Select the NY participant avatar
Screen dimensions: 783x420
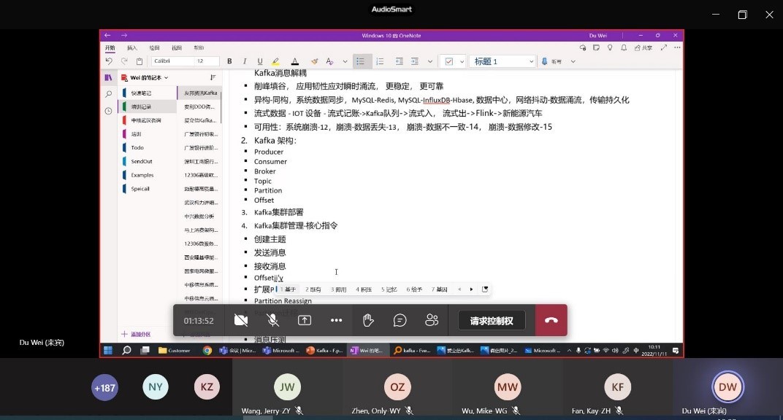(x=156, y=386)
